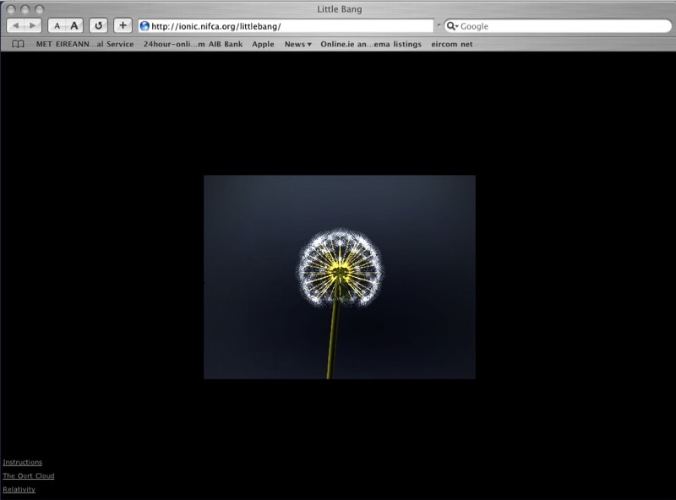Screen dimensions: 676x500
Task: Open the eircom net bookmark
Action: click(x=451, y=44)
